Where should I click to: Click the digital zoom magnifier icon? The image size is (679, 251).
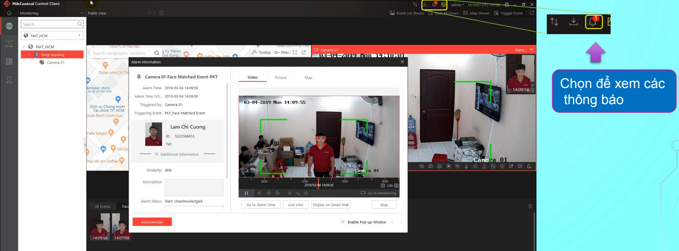(x=475, y=166)
